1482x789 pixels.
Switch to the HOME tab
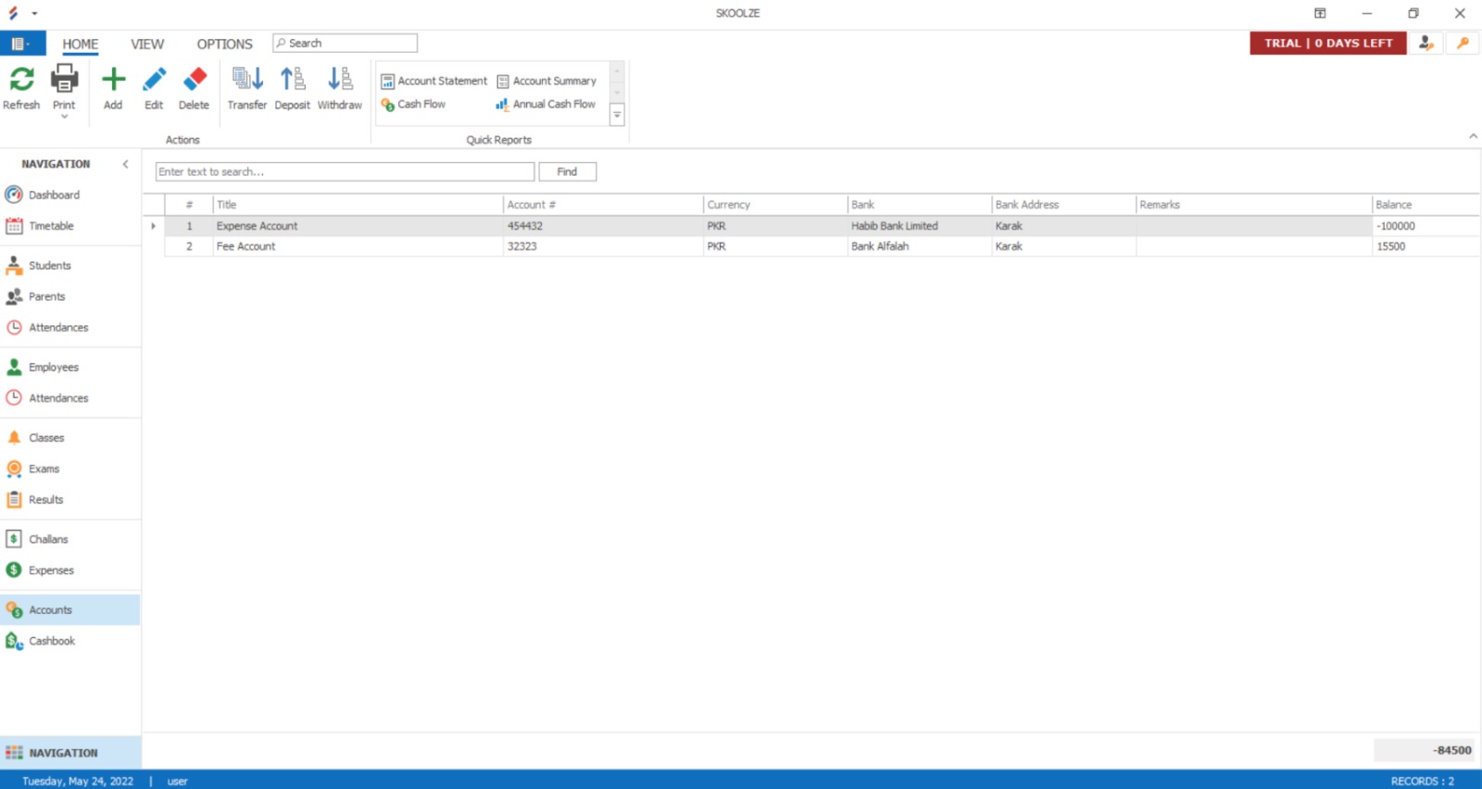point(81,44)
